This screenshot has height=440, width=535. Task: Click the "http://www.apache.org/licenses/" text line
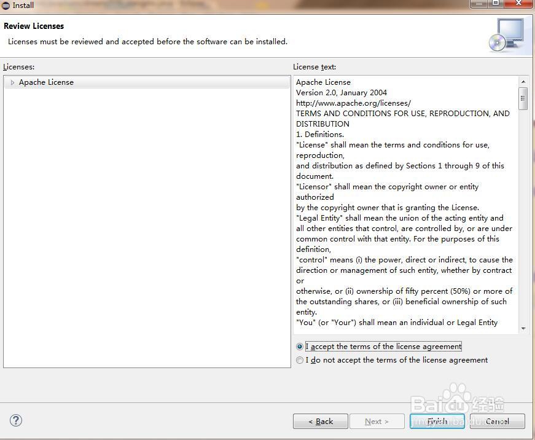click(353, 103)
